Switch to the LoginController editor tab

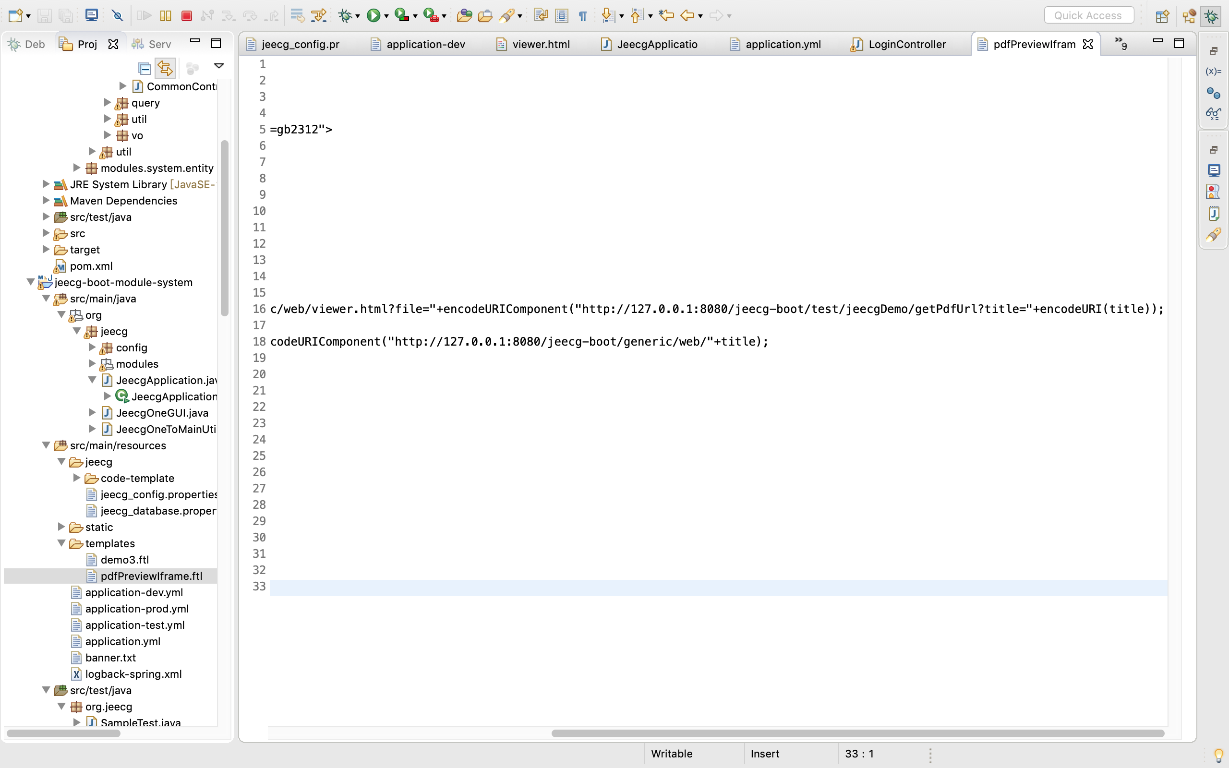pyautogui.click(x=907, y=44)
